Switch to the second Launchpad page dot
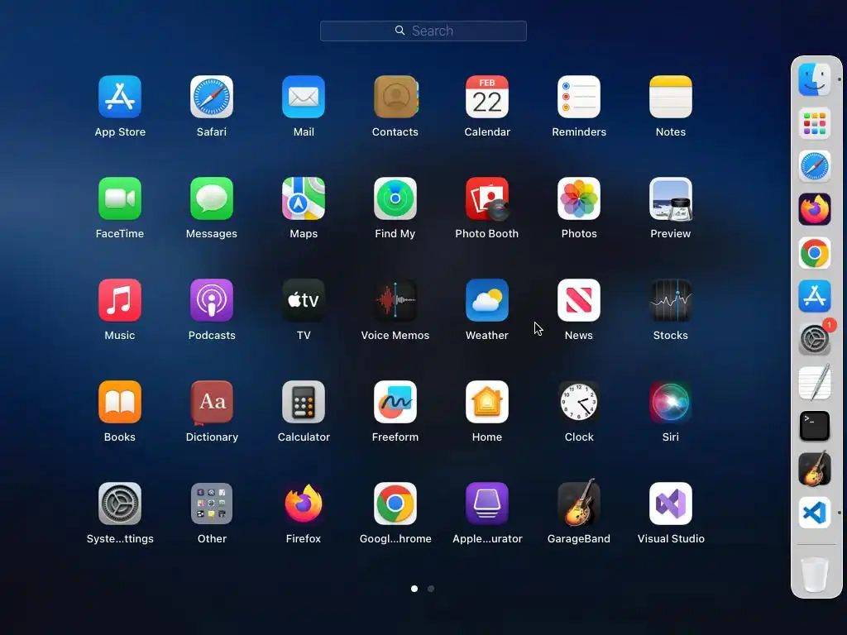This screenshot has height=635, width=847. (430, 589)
